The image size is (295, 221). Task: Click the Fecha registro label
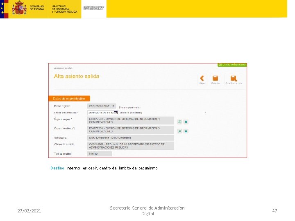tap(62, 106)
